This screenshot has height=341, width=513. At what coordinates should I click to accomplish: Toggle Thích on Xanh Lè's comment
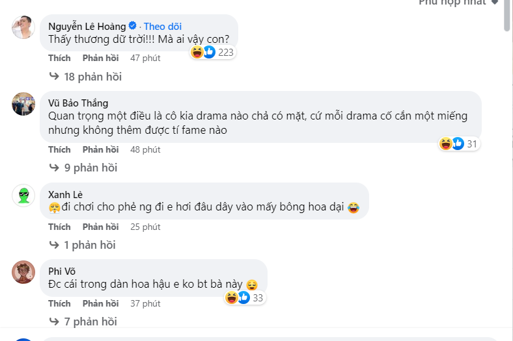pos(59,227)
